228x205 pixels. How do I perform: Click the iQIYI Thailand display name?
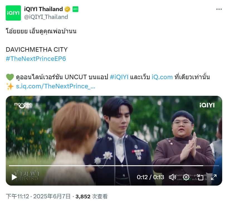[43, 9]
